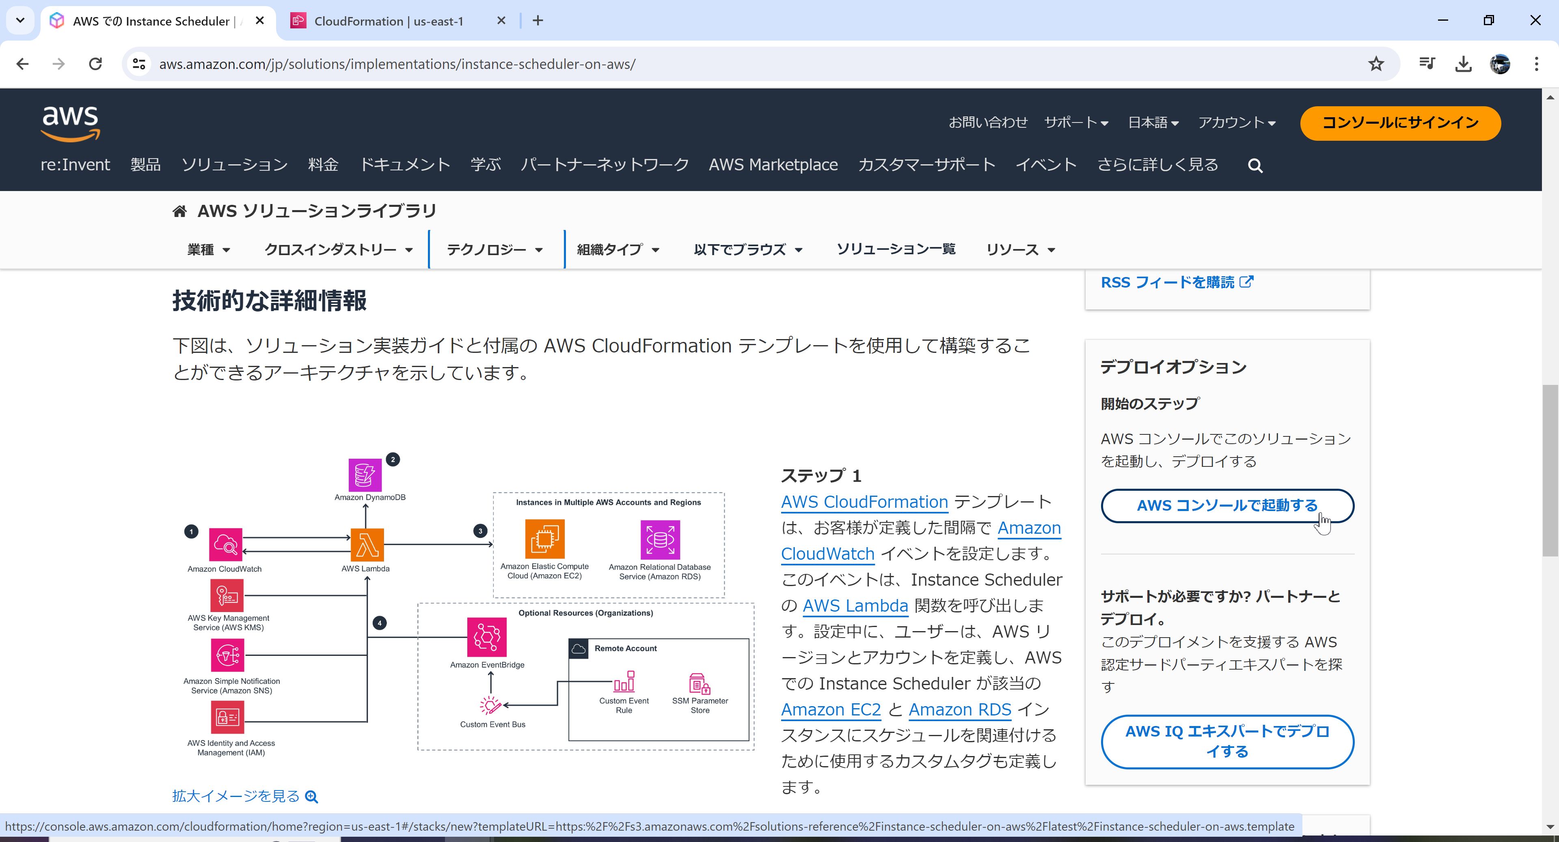This screenshot has height=842, width=1559.
Task: Click the browser profile avatar icon
Action: tap(1499, 63)
